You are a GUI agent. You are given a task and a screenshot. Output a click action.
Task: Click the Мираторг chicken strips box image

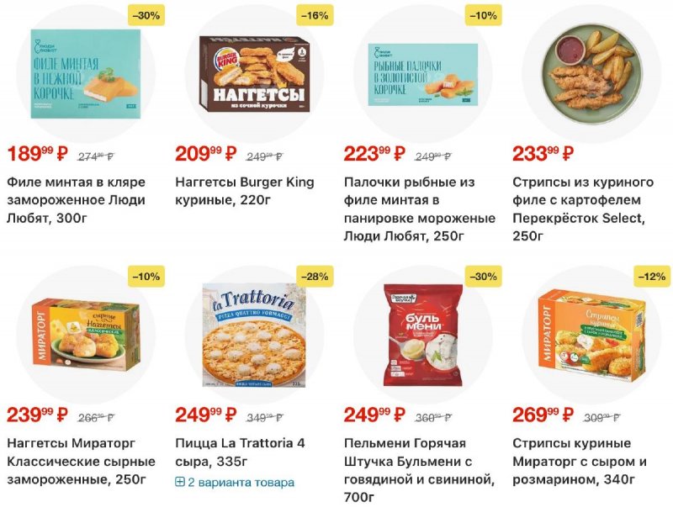coord(589,334)
